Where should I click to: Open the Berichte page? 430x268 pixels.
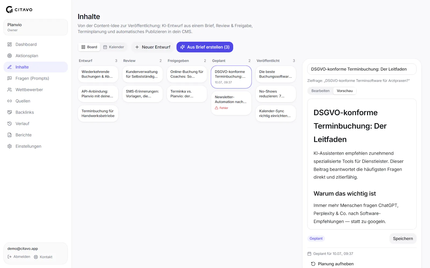coord(36,135)
